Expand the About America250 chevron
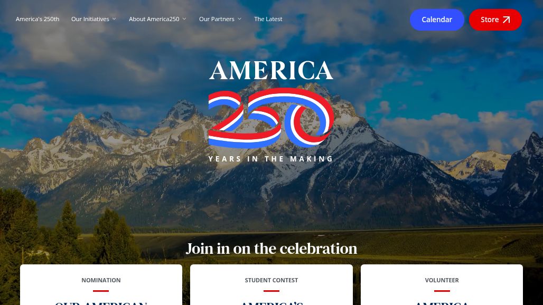Image resolution: width=543 pixels, height=305 pixels. (184, 19)
